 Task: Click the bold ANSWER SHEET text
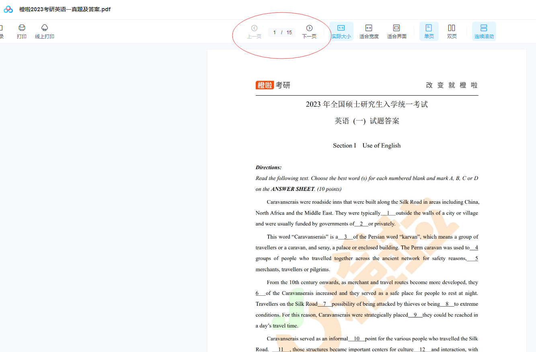tap(293, 189)
